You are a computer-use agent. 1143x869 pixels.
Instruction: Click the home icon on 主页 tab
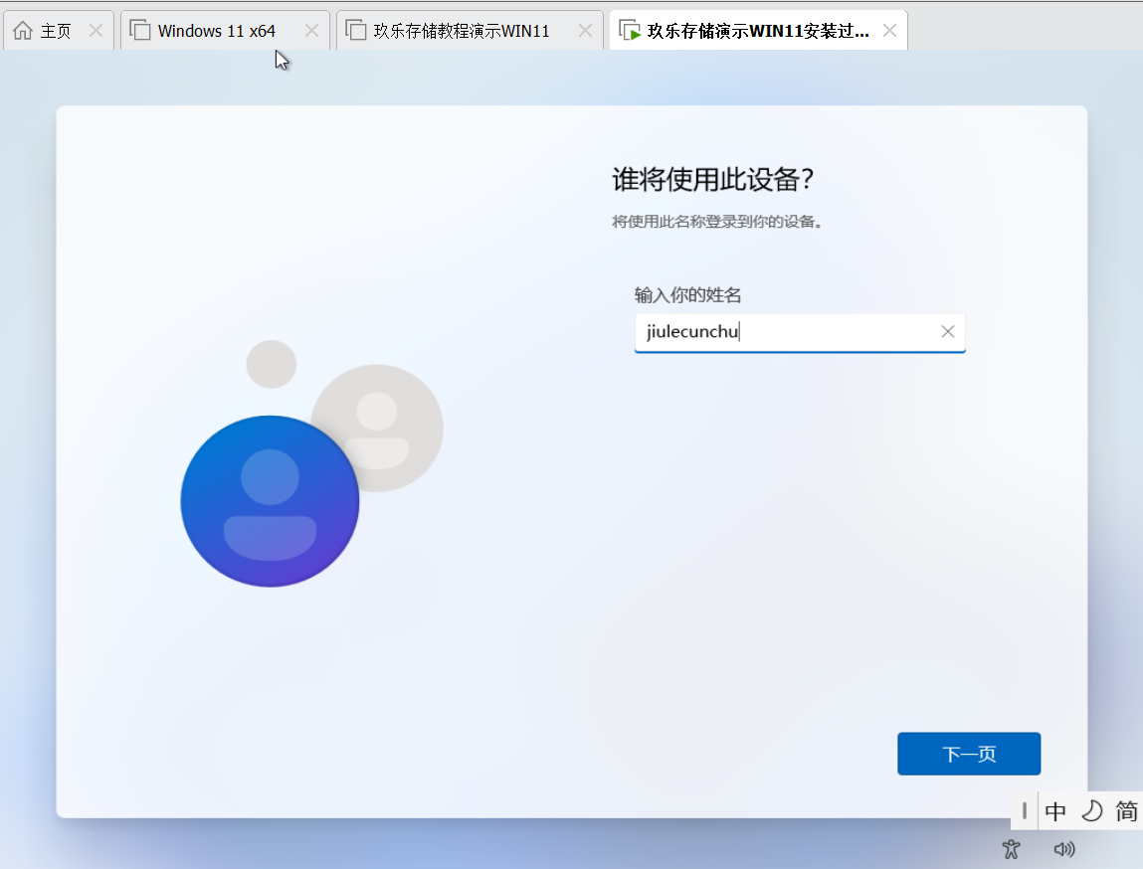pos(23,31)
